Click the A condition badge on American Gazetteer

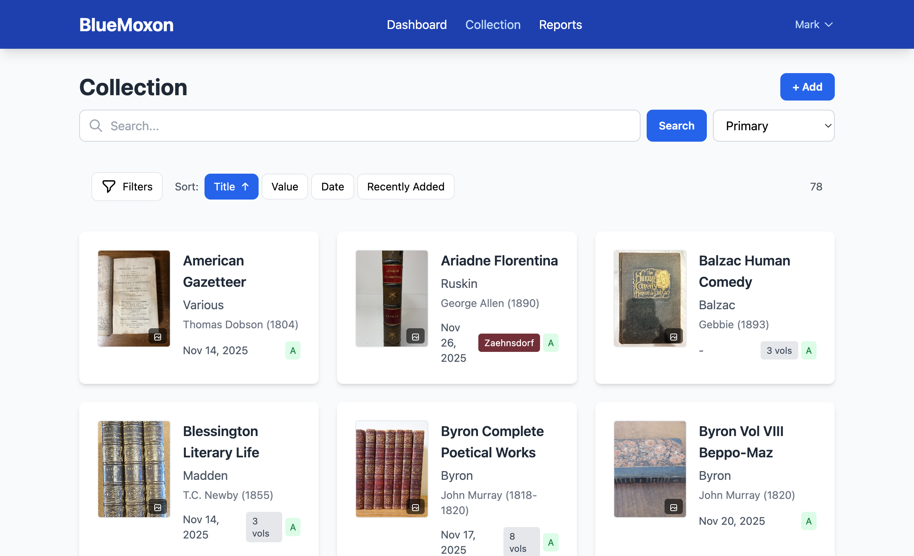pyautogui.click(x=292, y=350)
